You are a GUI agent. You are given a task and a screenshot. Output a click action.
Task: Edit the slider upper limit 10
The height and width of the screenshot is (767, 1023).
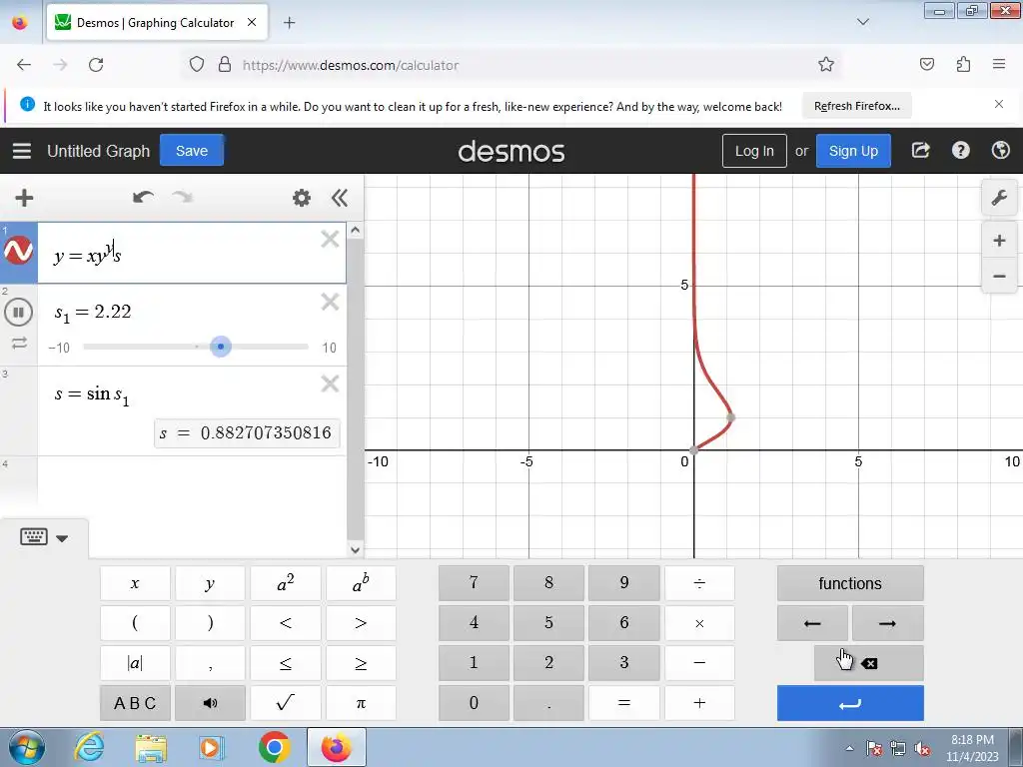tap(330, 348)
